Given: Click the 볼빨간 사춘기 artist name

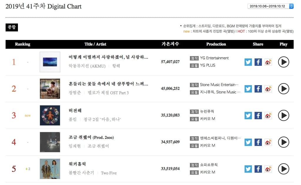Looking at the screenshot, I should pyautogui.click(x=81, y=173).
